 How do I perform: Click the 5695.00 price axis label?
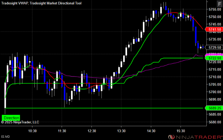[x=215, y=99]
